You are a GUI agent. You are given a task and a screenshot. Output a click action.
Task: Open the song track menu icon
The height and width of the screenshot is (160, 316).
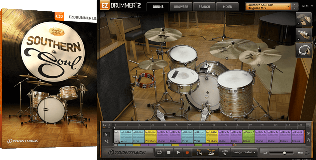pyautogui.click(x=308, y=126)
